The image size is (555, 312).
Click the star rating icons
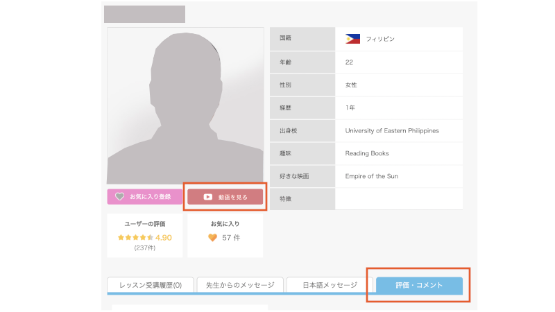135,237
